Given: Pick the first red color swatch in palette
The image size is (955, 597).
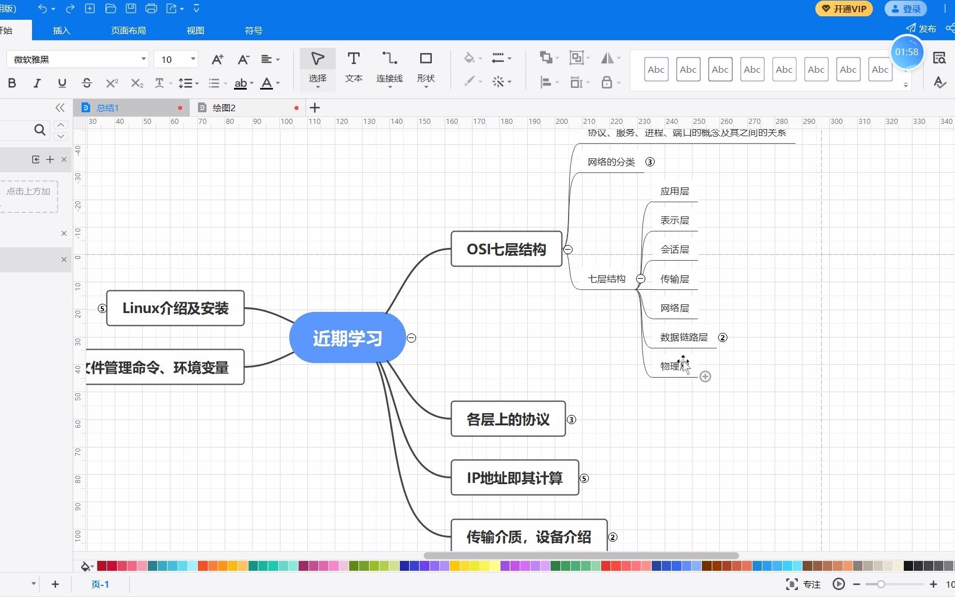Looking at the screenshot, I should (102, 566).
